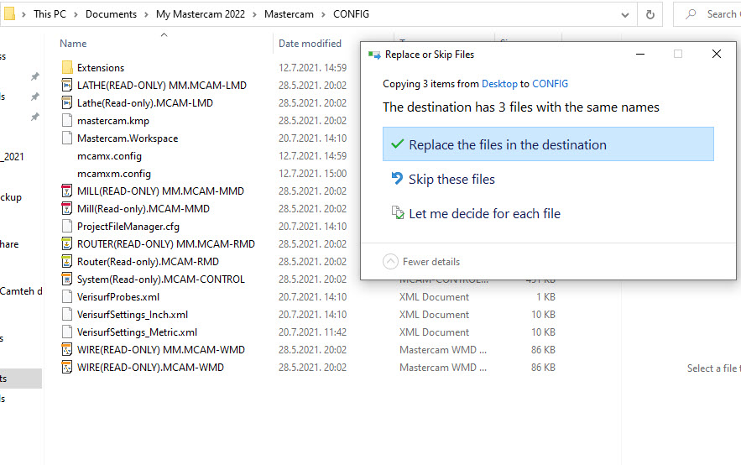Sort by Date modified column header

(310, 44)
